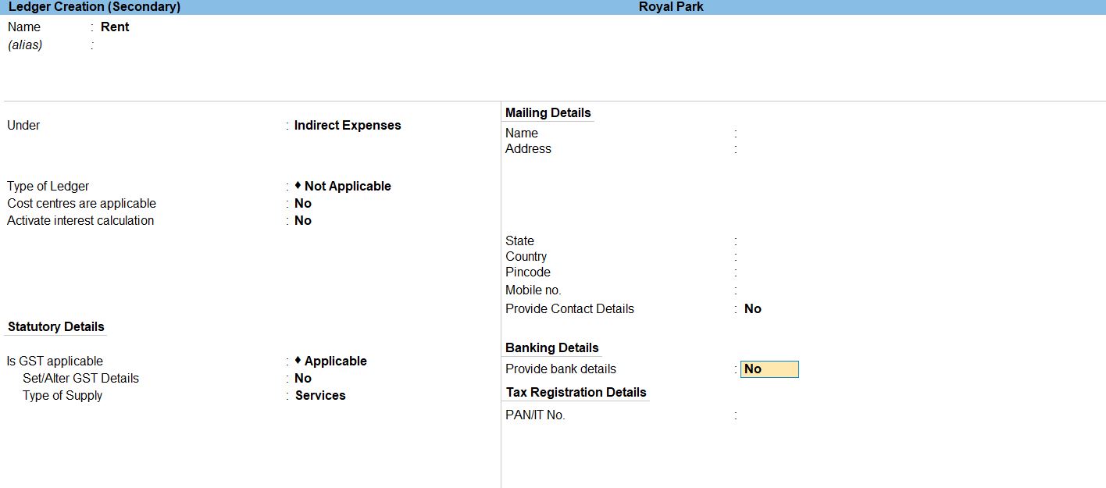Click the Pincode field

(781, 272)
